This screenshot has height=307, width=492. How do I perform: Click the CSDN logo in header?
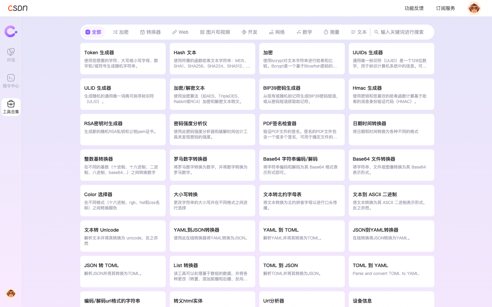click(x=18, y=8)
